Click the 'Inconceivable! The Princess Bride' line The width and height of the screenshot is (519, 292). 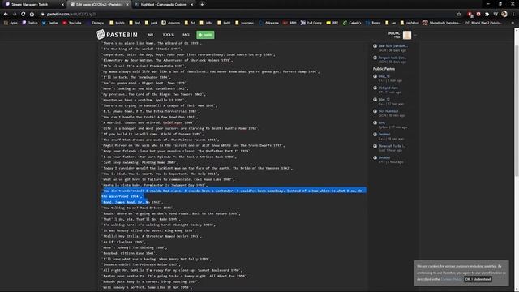click(x=142, y=264)
